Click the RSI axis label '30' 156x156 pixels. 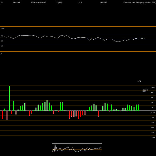(x=2, y=46)
